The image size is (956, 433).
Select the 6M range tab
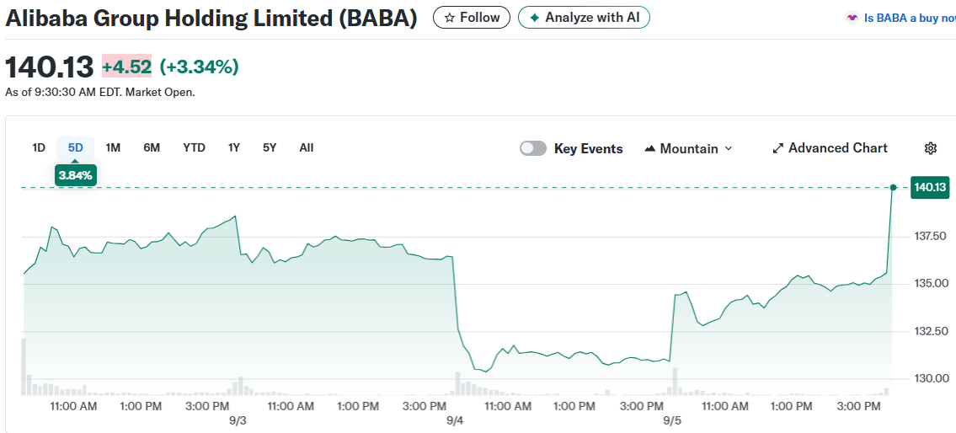coord(152,147)
